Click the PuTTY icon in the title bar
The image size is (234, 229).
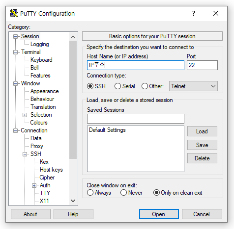click(x=14, y=13)
